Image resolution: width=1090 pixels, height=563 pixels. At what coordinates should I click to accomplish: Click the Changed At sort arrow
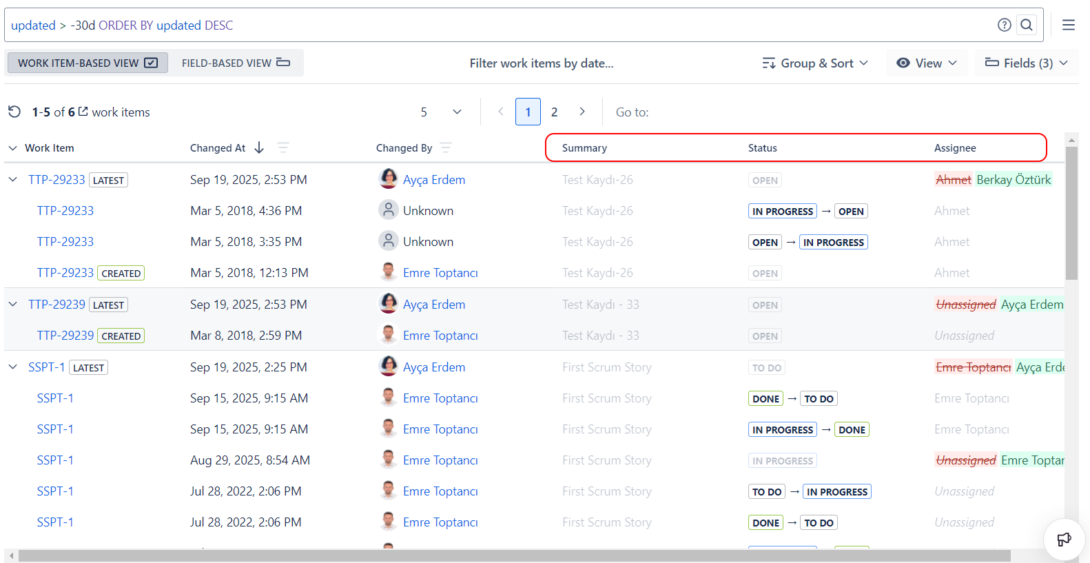tap(259, 147)
